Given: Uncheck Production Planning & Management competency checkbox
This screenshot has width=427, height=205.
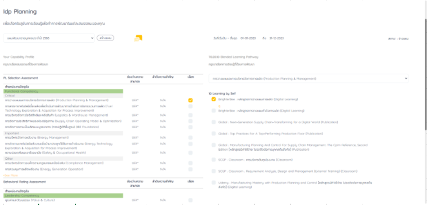Looking at the screenshot, I should 191,100.
